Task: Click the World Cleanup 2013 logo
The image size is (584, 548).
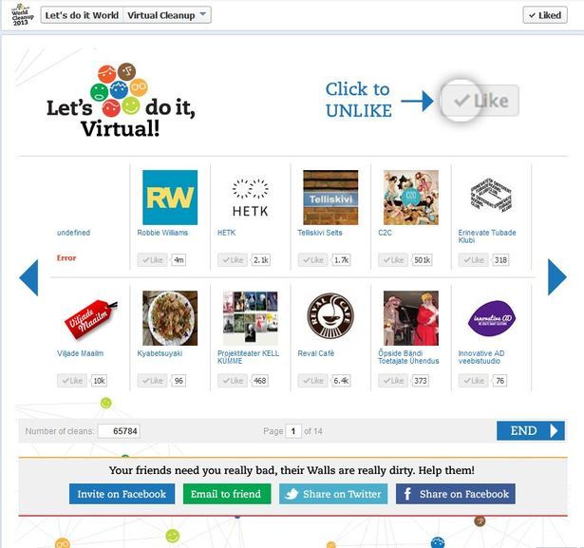Action: click(x=22, y=15)
